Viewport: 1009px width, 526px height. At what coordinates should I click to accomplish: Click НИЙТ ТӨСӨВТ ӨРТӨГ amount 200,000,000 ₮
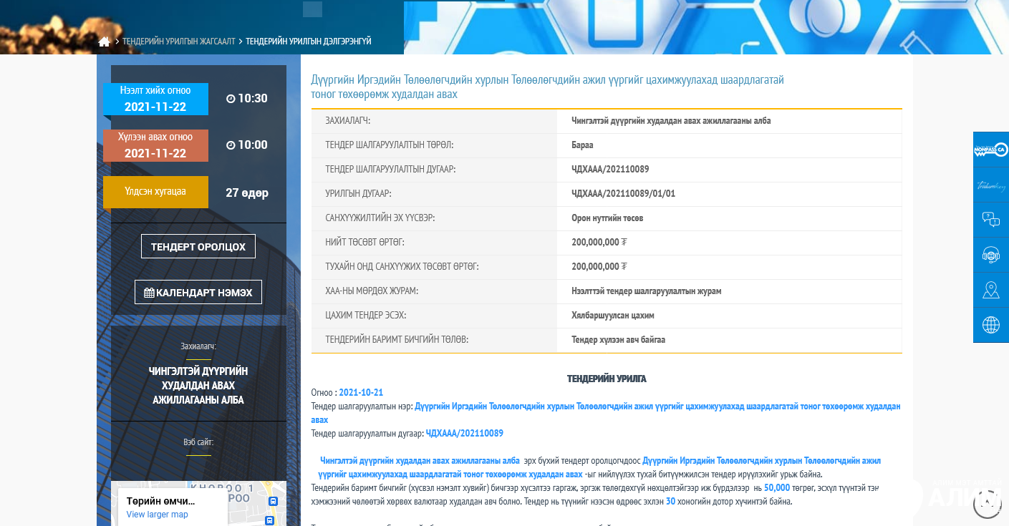pos(599,243)
